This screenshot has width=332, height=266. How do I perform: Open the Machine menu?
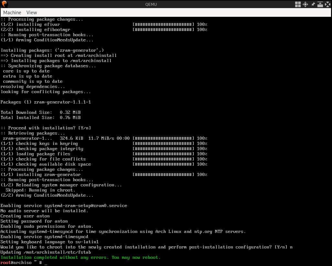point(12,13)
